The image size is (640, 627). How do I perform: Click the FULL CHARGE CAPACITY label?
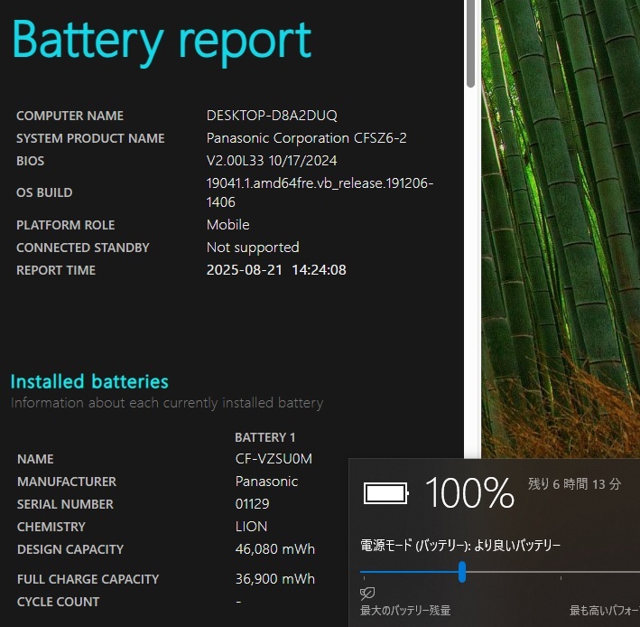(x=88, y=579)
